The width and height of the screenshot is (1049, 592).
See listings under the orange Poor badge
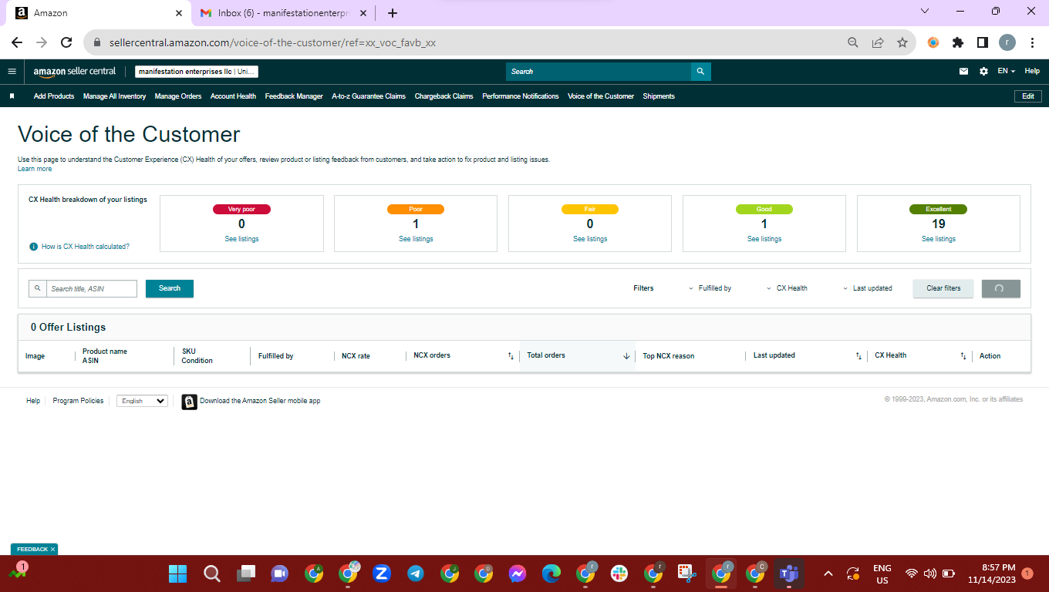(x=416, y=239)
